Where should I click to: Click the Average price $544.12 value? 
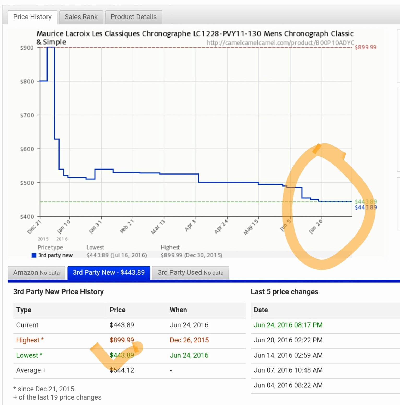122,370
